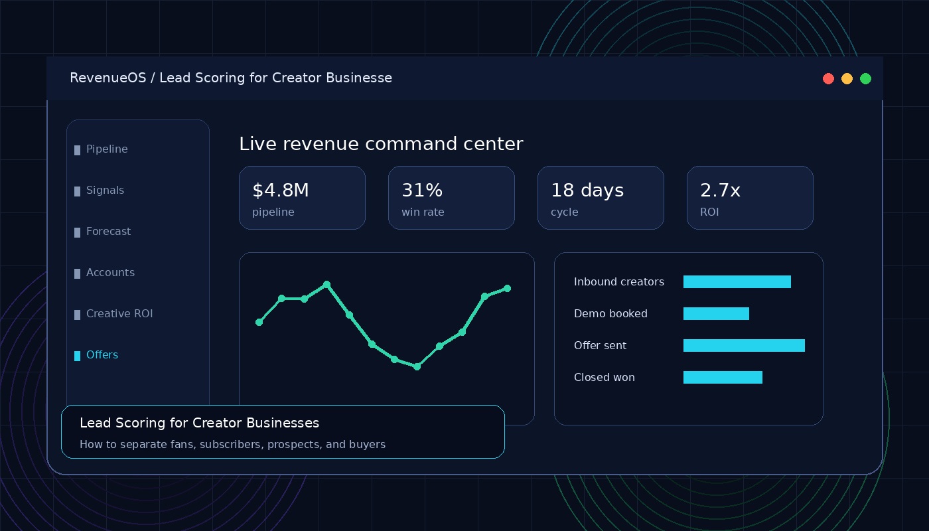This screenshot has height=531, width=929.
Task: Click the marker icon beside Creative ROI
Action: point(77,315)
